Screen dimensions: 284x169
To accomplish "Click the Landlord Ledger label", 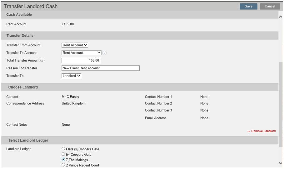I will 18,149.
